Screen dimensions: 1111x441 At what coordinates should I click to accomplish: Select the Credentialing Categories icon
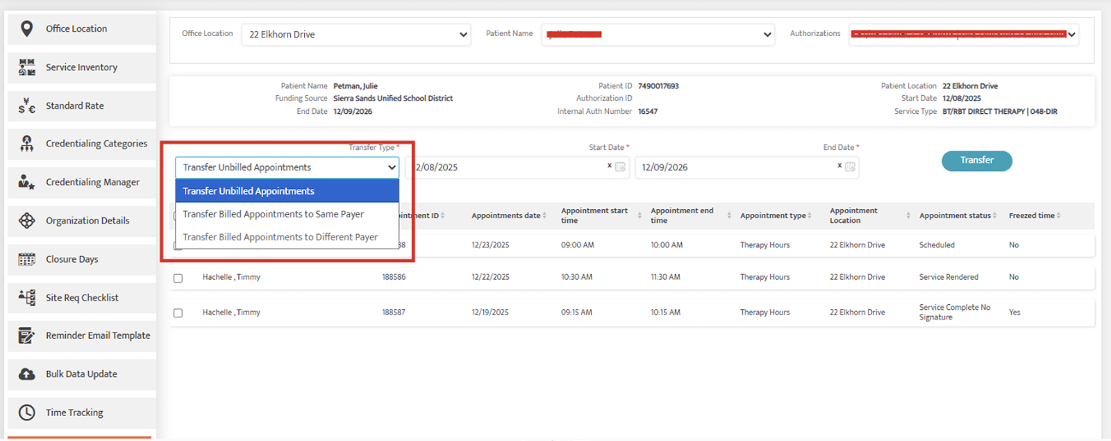coord(26,144)
